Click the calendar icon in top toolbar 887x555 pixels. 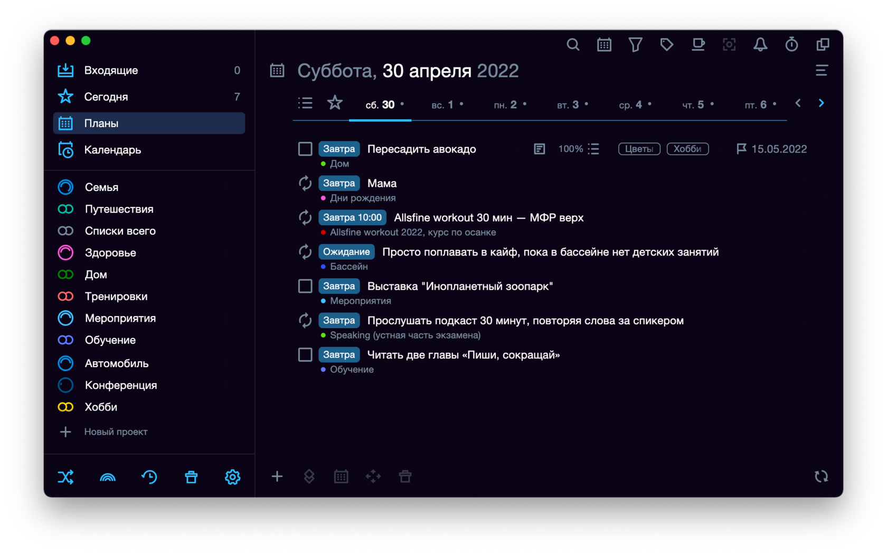click(604, 45)
